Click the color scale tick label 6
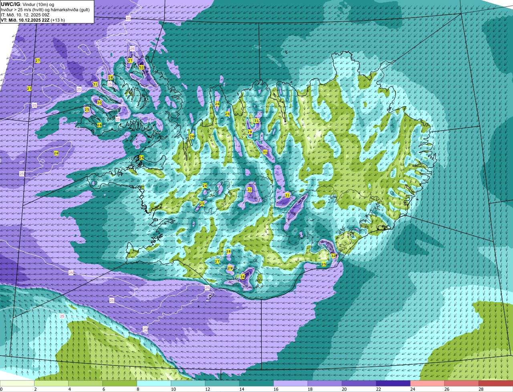Screen dimensions: 513x392 103,389
